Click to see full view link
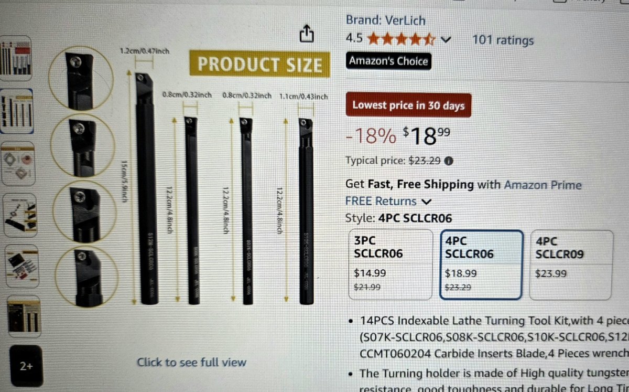This screenshot has width=629, height=392. click(191, 362)
